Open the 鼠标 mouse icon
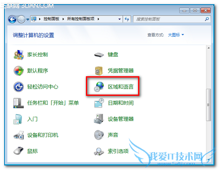This screenshot has height=170, width=219. tap(18, 151)
